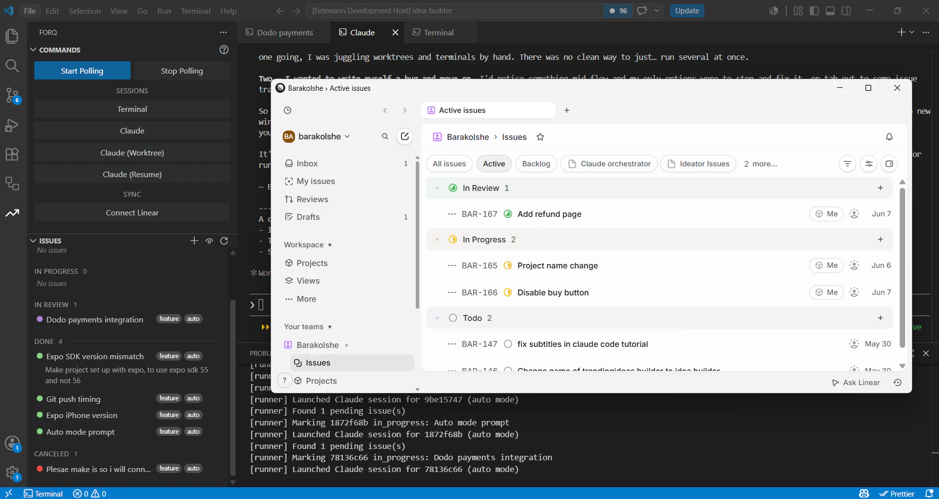Open Run and Debug view
The width and height of the screenshot is (939, 499).
coord(12,126)
